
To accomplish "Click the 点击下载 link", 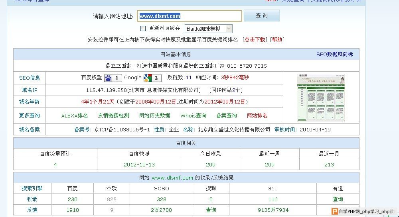I will point(255,39).
